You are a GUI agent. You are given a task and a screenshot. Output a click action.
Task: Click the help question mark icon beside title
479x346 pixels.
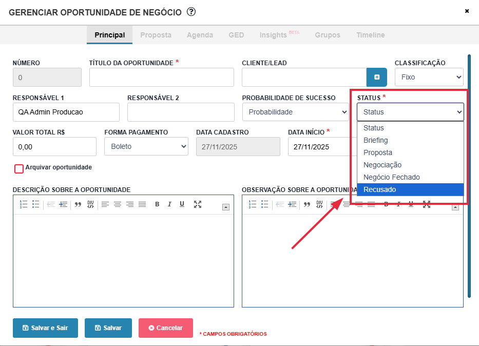click(191, 12)
